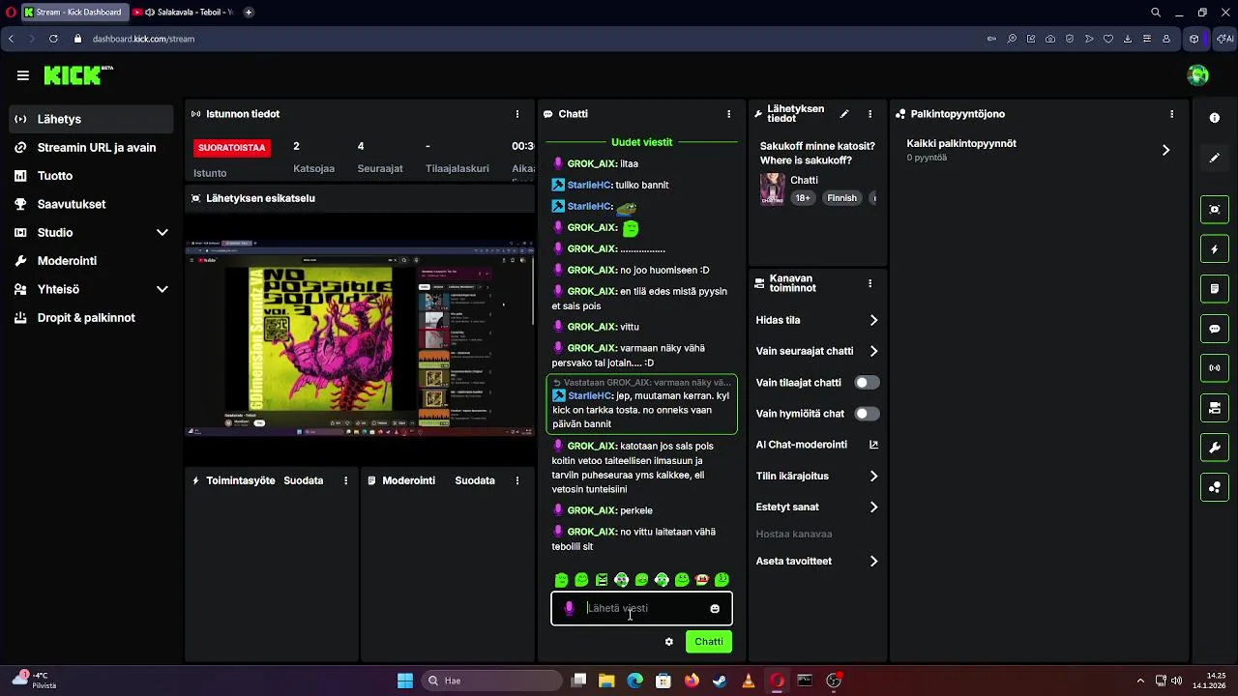
Task: Open Firefox from the taskbar
Action: (x=692, y=681)
